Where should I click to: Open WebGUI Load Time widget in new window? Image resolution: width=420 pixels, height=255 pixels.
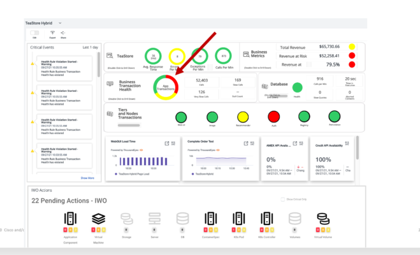pyautogui.click(x=166, y=144)
